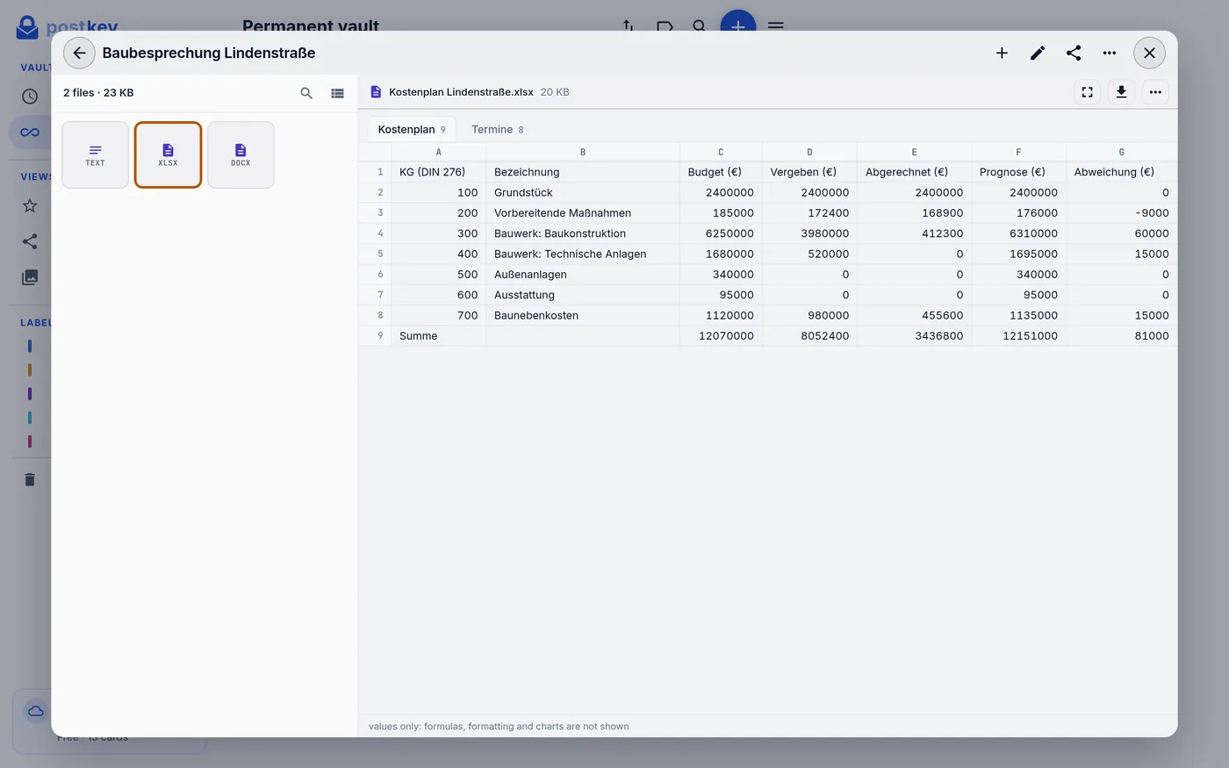The height and width of the screenshot is (768, 1229).
Task: Switch to the Termine sheet tab
Action: [x=497, y=129]
